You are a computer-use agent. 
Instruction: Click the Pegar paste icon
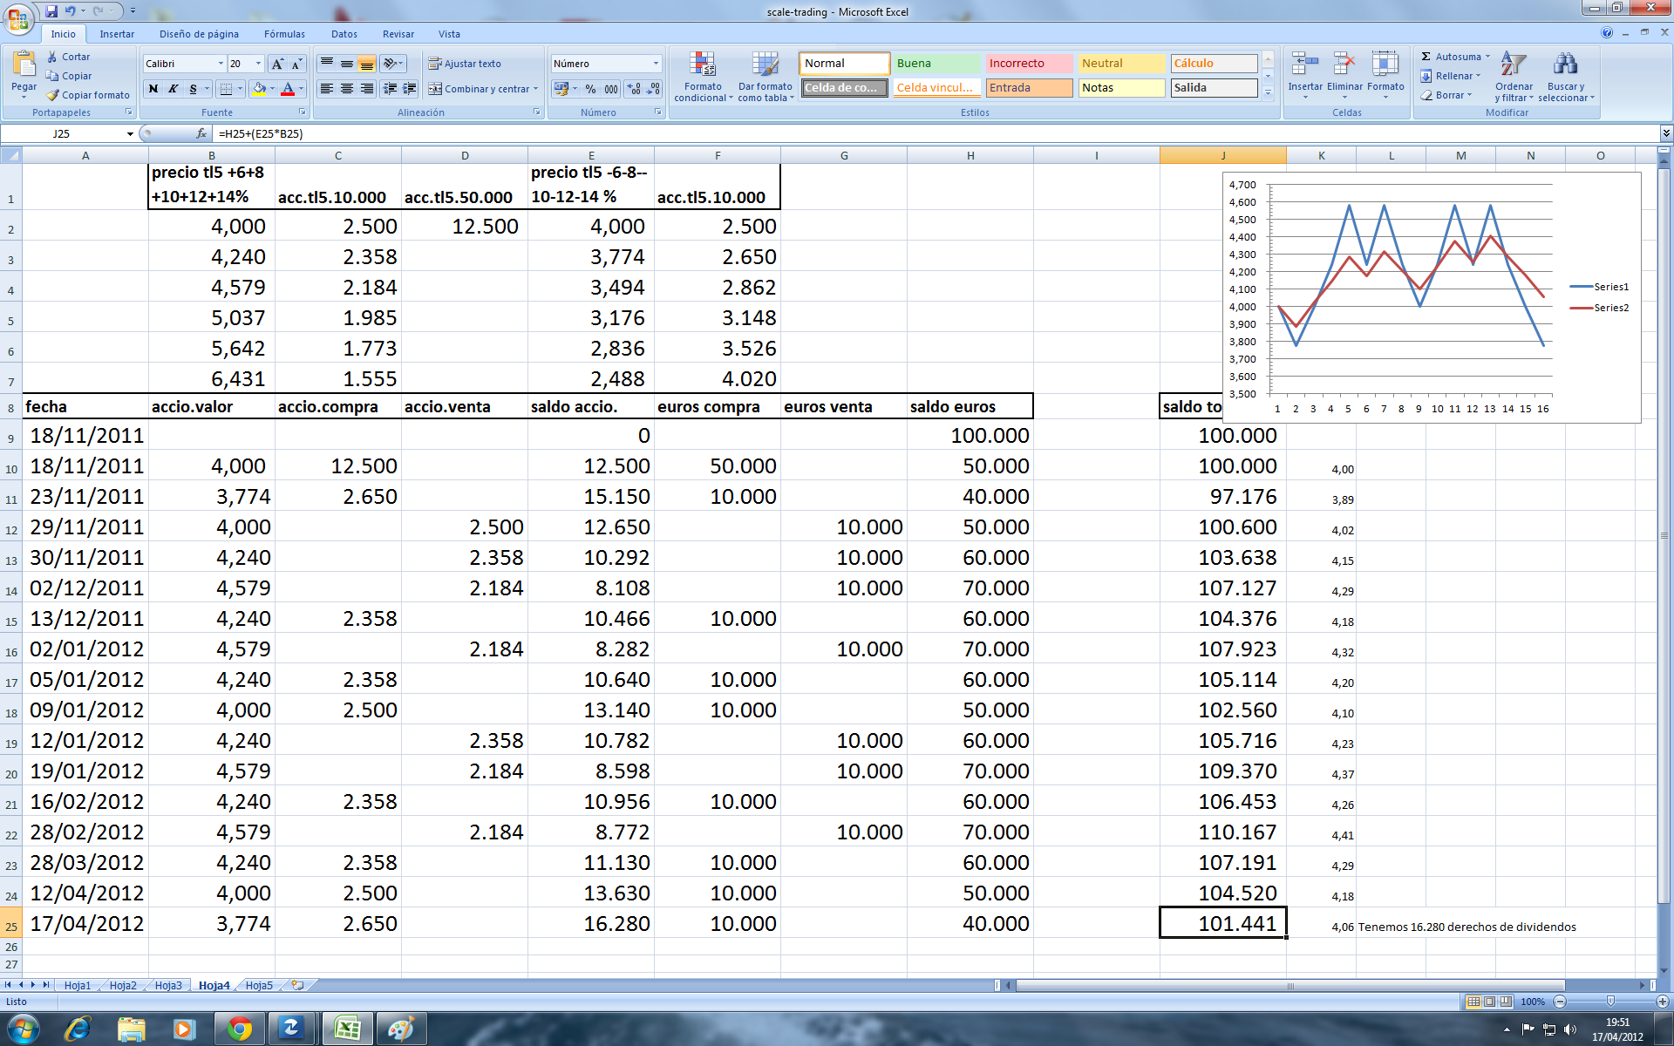[24, 64]
